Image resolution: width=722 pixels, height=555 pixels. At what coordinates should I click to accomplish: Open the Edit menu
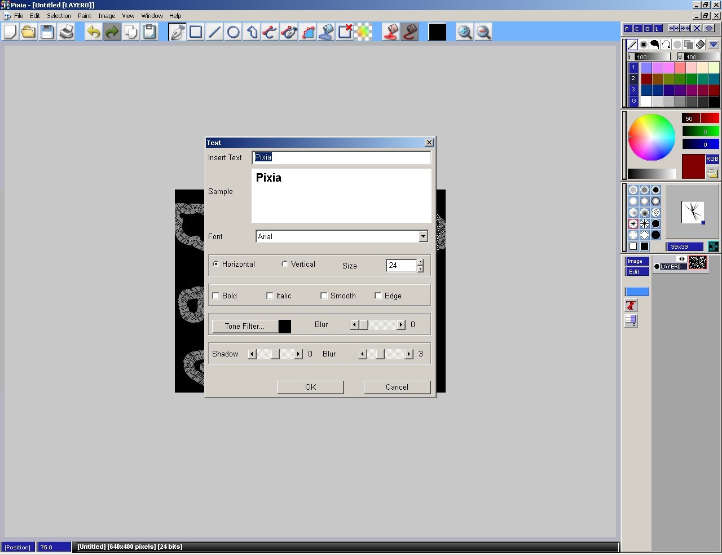tap(35, 16)
